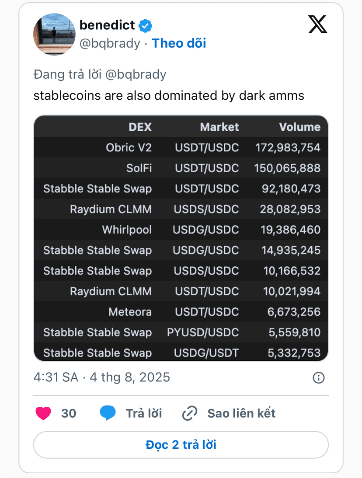Click the Volume column header in image
Image resolution: width=362 pixels, height=478 pixels.
click(x=300, y=127)
